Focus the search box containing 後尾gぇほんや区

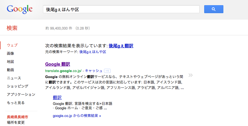[x=121, y=9]
